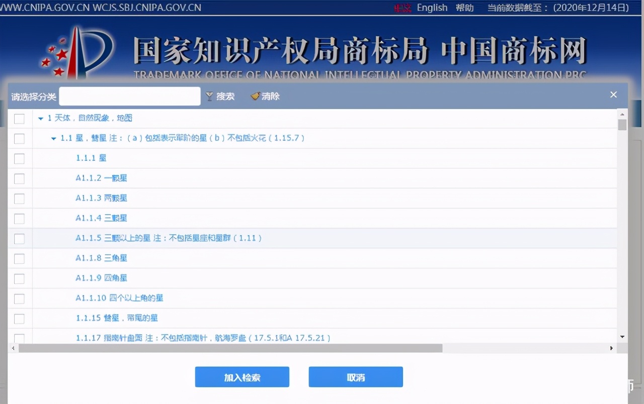Screen dimensions: 644x404
Task: Click the 清除 clear label
Action: [x=271, y=96]
